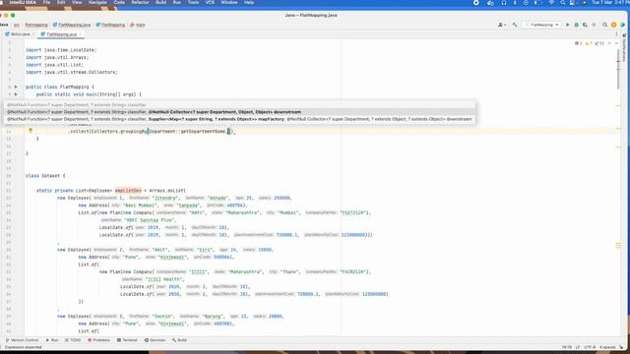Open the Problems tool window
The image size is (630, 354).
98,340
